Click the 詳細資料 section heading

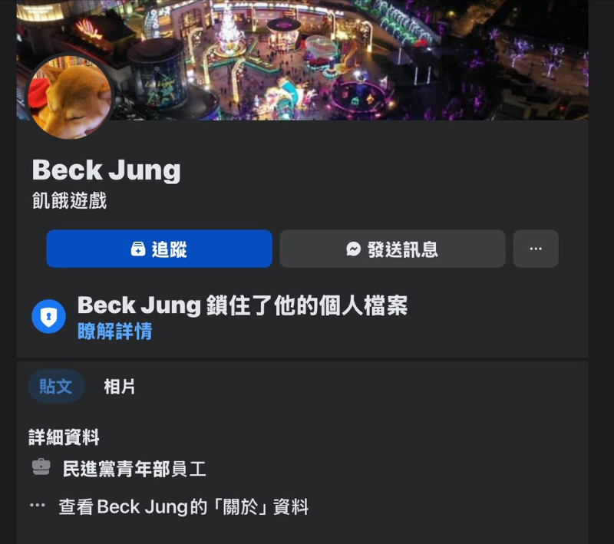pyautogui.click(x=64, y=437)
